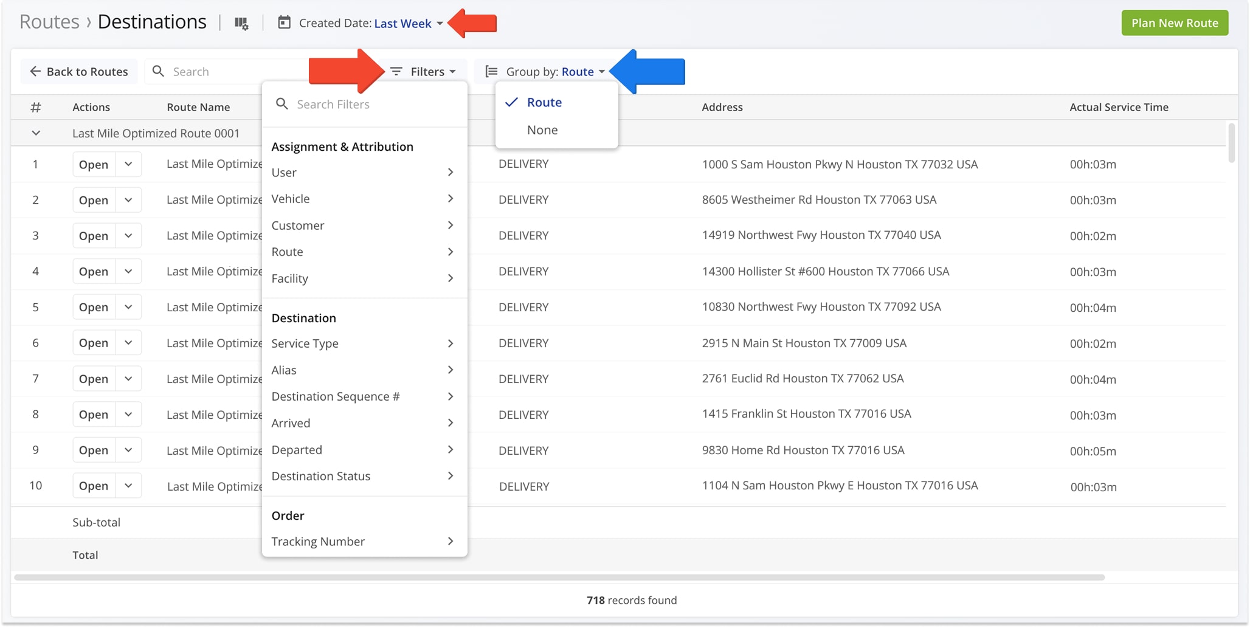Click the magnifier icon in the Search bar
Image resolution: width=1250 pixels, height=628 pixels.
coord(158,71)
